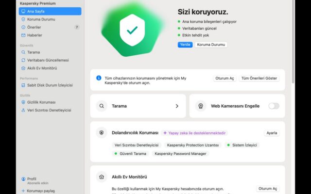The height and width of the screenshot is (194, 311).
Task: Click the Etkin tehdit yok status line
Action: coord(193,35)
